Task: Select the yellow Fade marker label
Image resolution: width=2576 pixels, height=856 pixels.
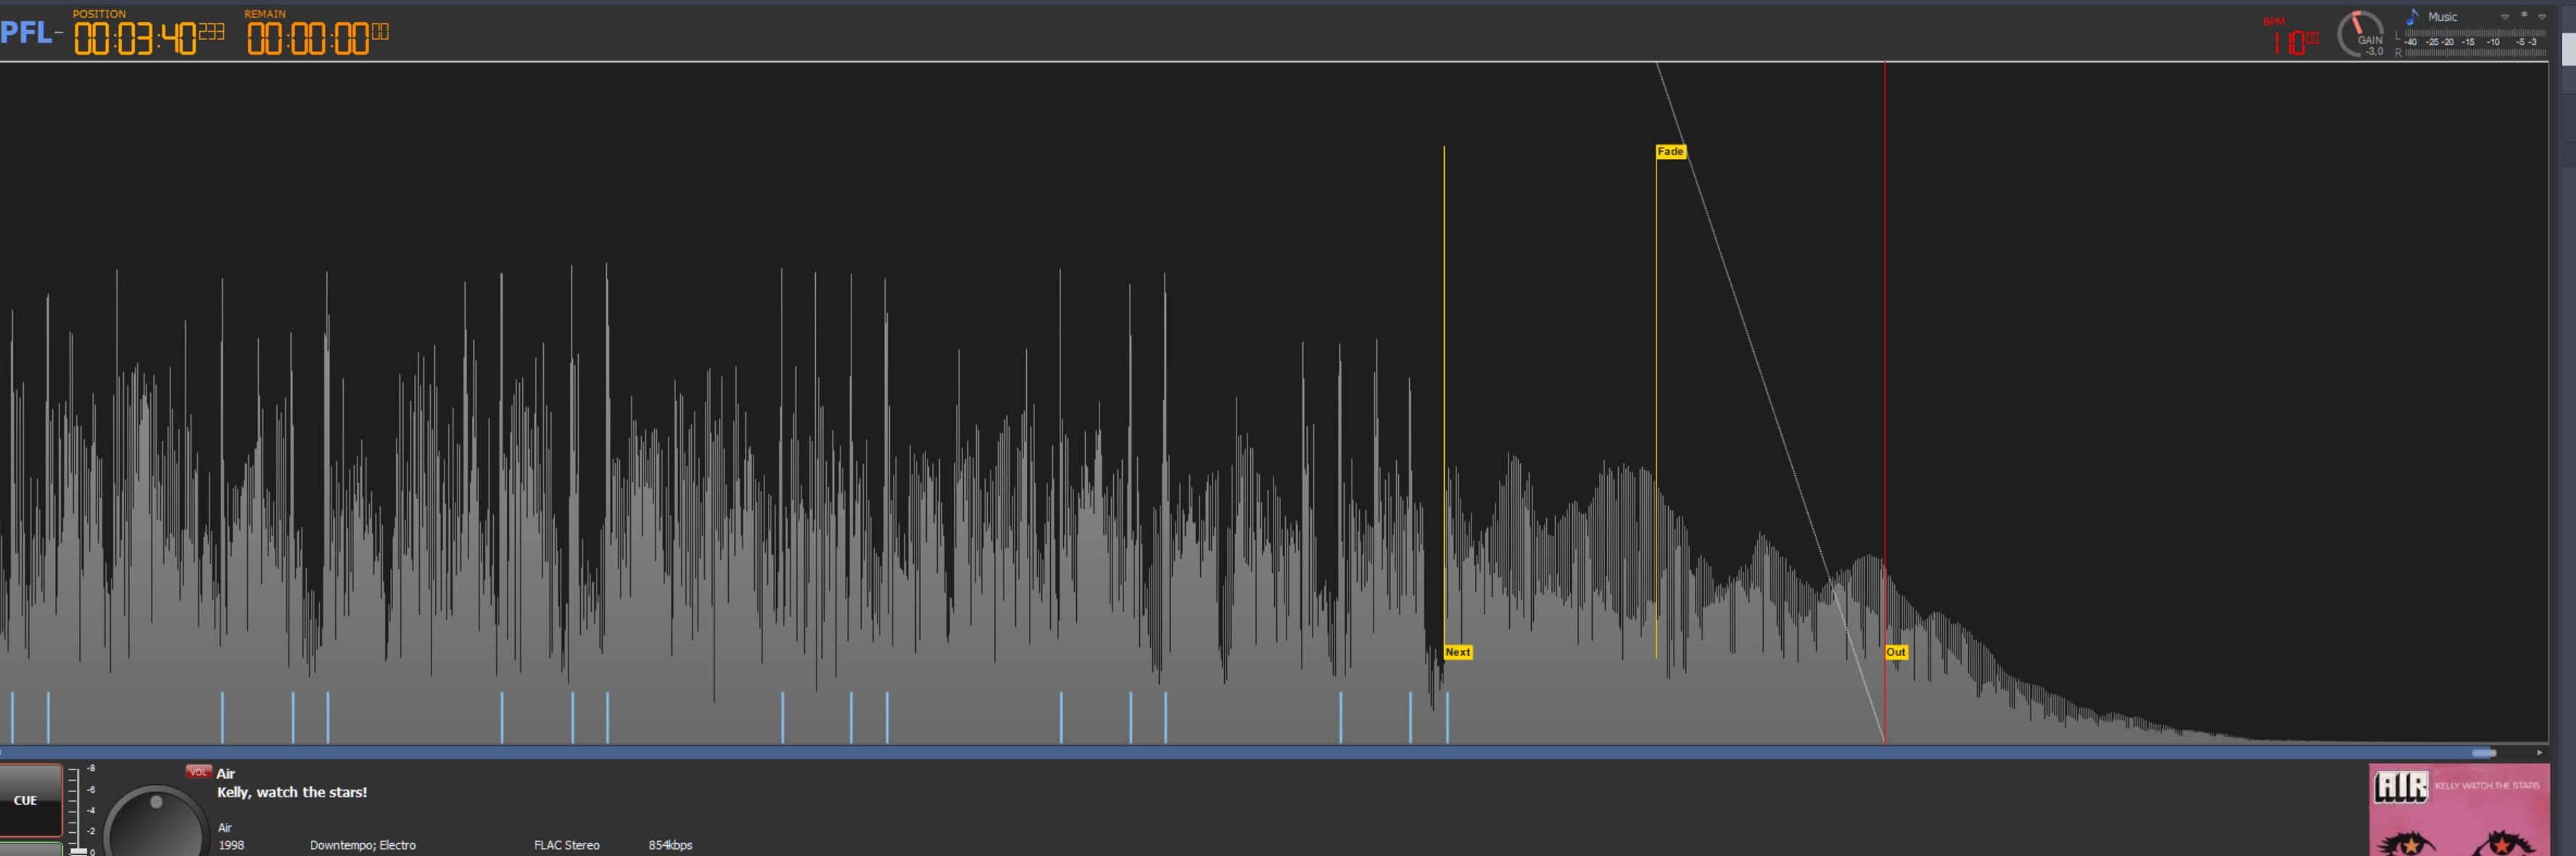Action: point(1670,151)
